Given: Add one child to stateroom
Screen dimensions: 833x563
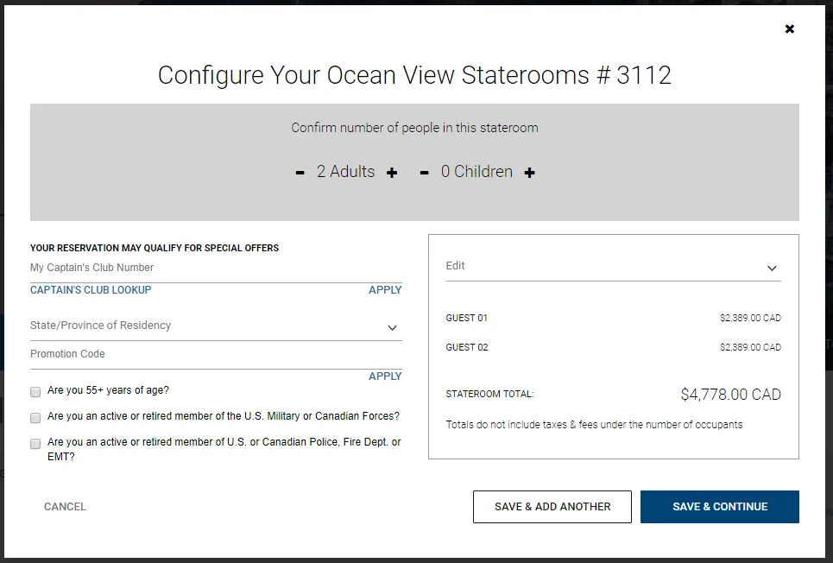Looking at the screenshot, I should tap(529, 173).
